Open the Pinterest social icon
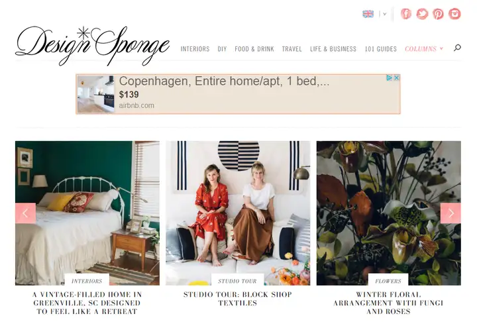The width and height of the screenshot is (477, 322). pyautogui.click(x=438, y=14)
